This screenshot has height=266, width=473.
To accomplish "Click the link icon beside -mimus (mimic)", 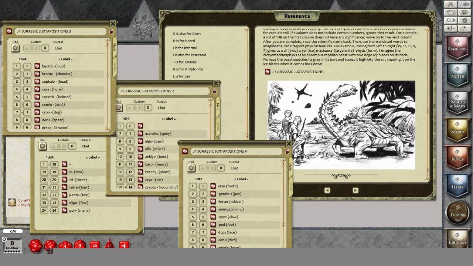I will (x=213, y=209).
